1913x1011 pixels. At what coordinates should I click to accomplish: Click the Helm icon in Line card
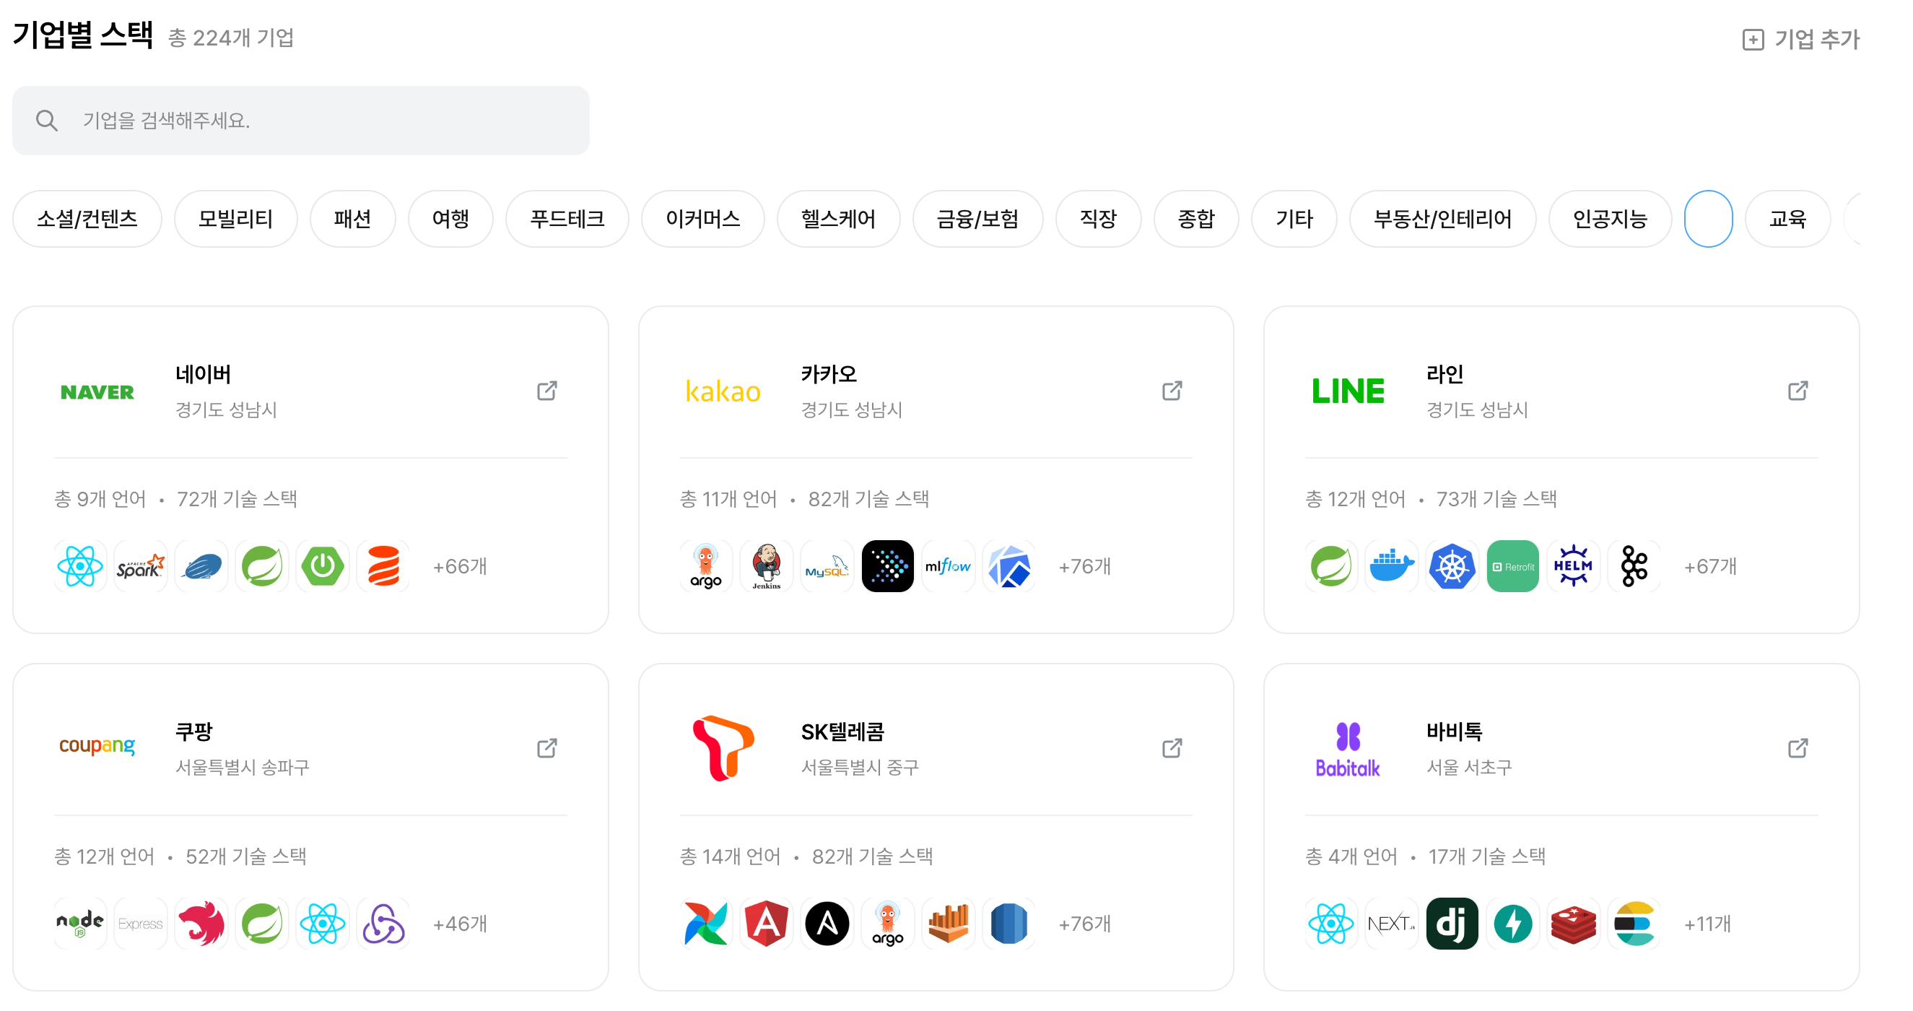pos(1573,566)
